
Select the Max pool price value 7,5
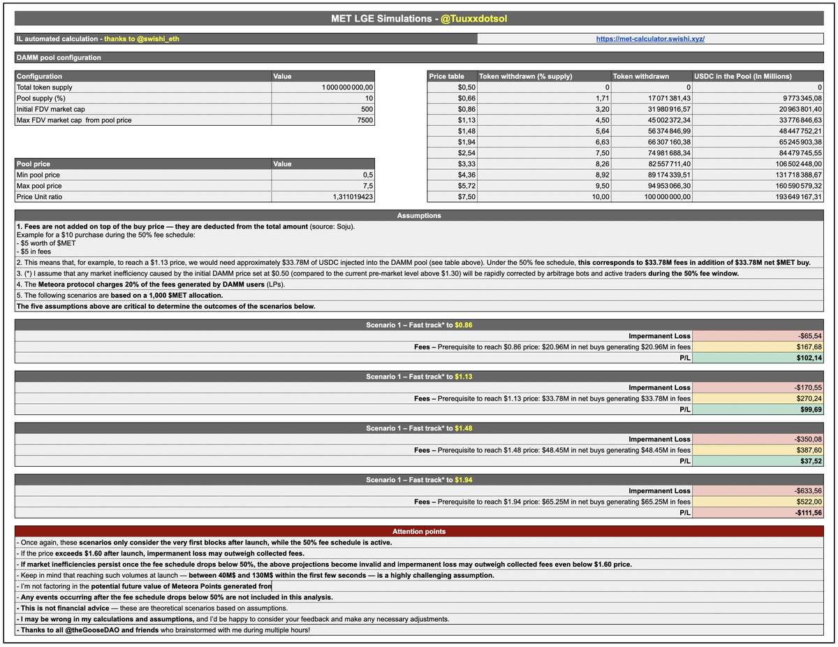coord(323,186)
